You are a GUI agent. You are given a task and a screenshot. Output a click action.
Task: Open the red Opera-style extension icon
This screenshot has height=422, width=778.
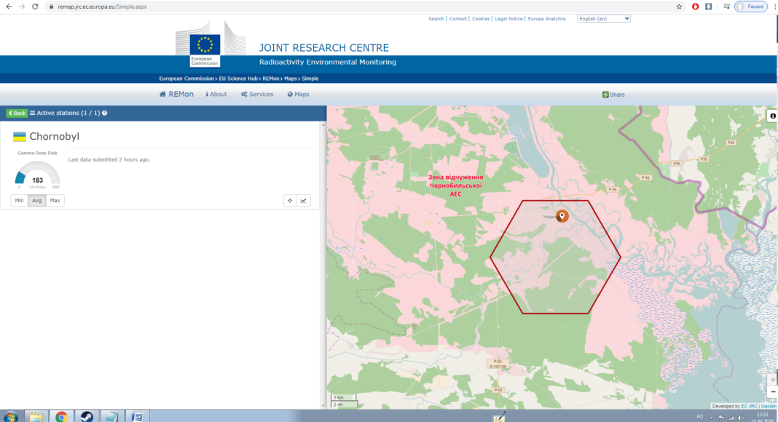click(x=695, y=7)
